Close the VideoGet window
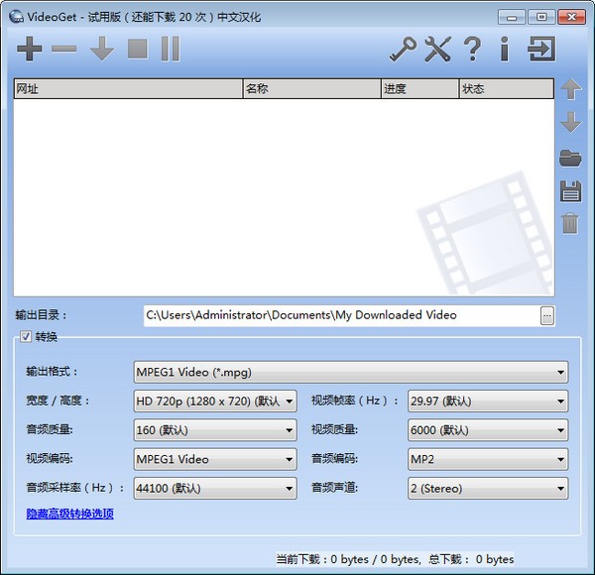This screenshot has height=575, width=595. pos(571,17)
